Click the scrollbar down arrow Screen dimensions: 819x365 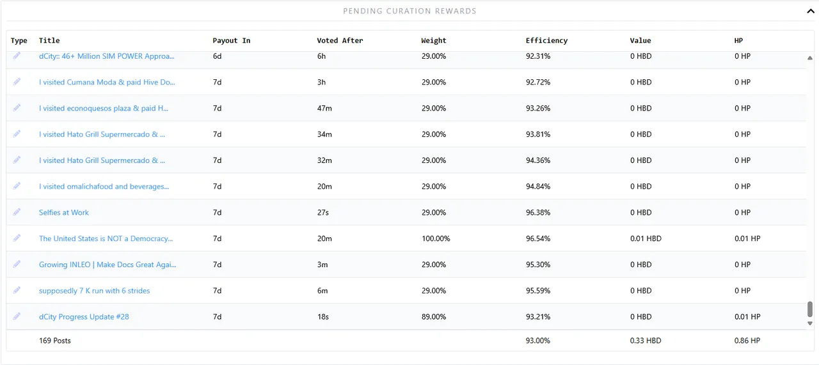810,323
